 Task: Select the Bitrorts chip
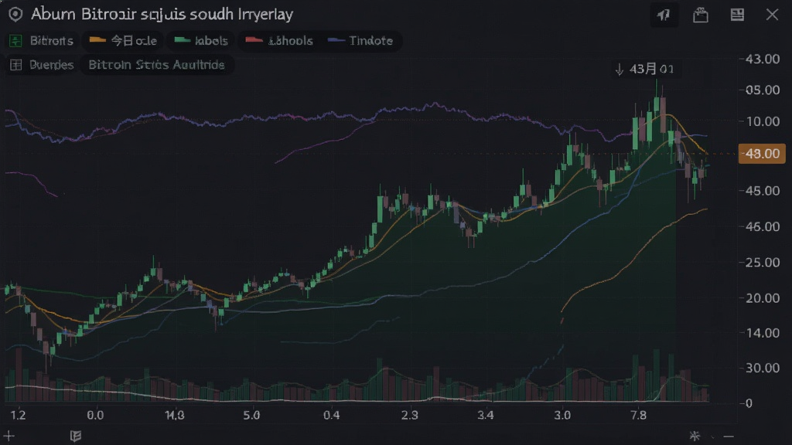coord(42,41)
